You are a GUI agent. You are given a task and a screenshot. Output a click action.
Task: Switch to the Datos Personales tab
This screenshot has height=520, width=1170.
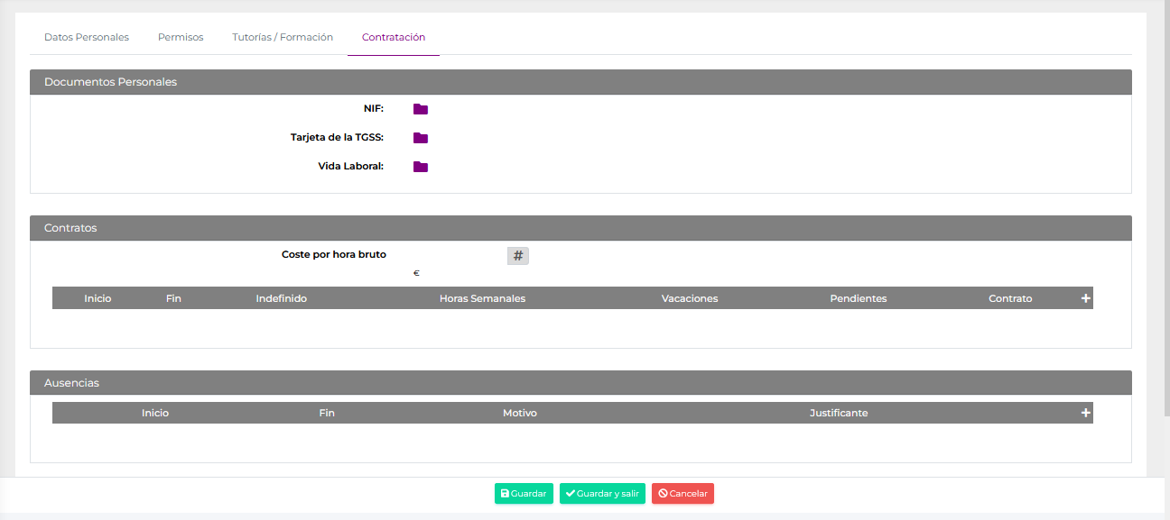pos(87,37)
